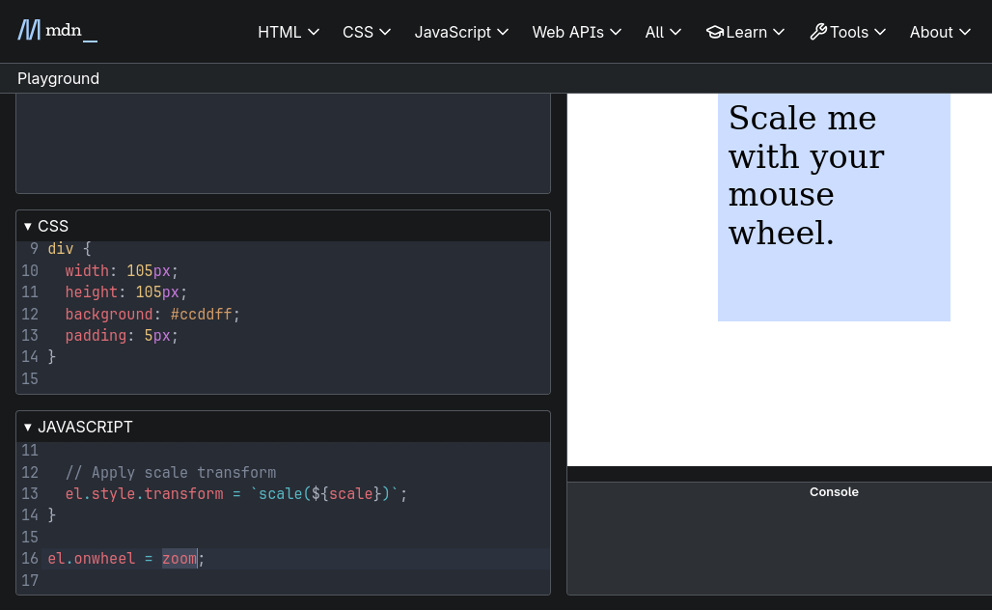992x610 pixels.
Task: Click the MDN logo icon
Action: [29, 31]
